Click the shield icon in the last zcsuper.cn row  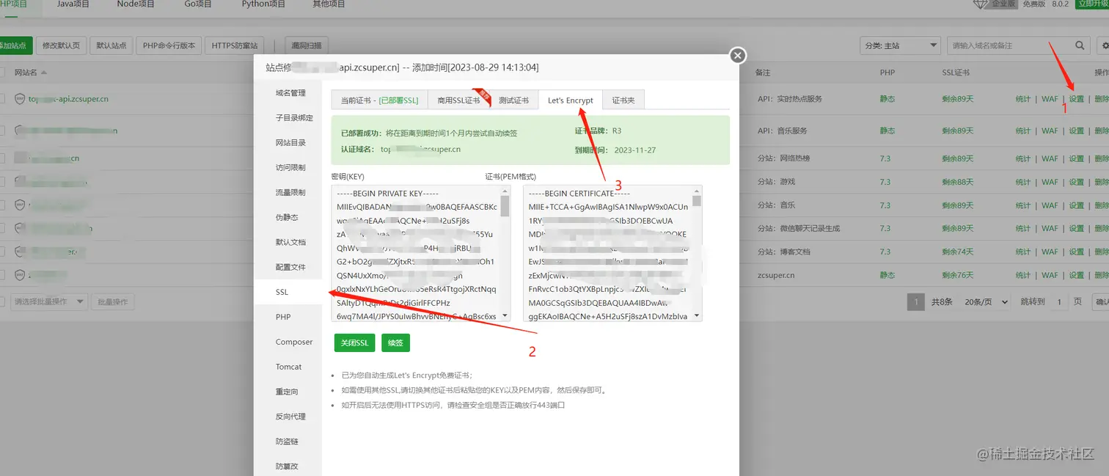(21, 275)
